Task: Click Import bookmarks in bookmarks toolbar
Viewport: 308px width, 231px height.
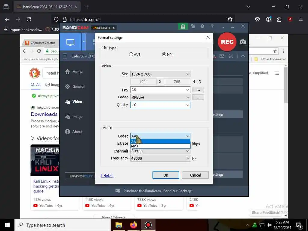Action: point(23,30)
